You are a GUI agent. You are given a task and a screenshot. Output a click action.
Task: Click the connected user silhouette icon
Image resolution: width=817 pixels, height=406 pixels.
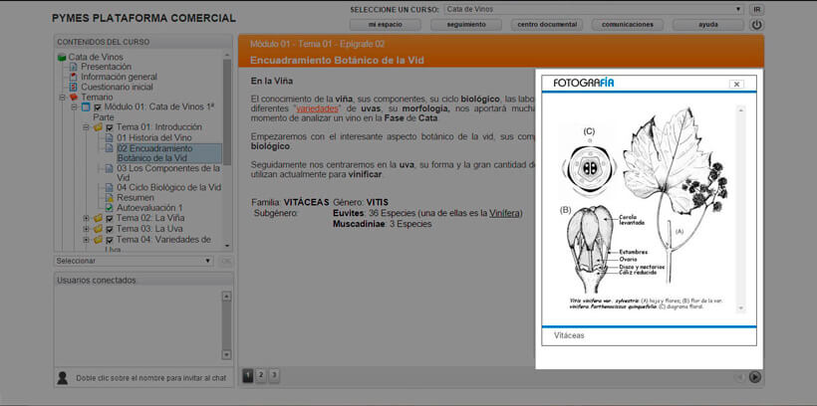[x=63, y=377]
